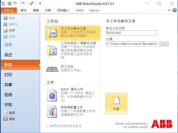Click the RobotStudio application logo icon
This screenshot has width=178, height=133.
tap(3, 3)
